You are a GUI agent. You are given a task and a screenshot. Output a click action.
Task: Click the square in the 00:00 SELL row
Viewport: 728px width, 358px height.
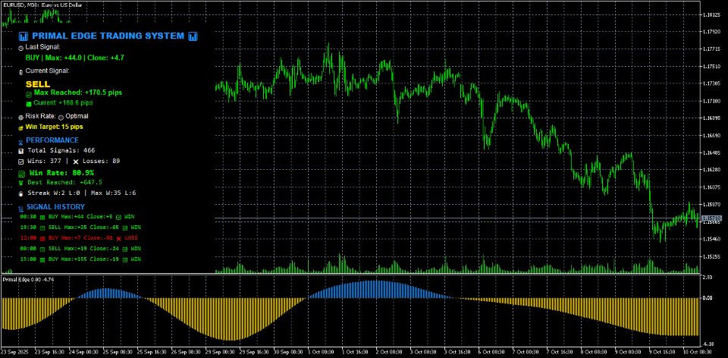[42, 250]
